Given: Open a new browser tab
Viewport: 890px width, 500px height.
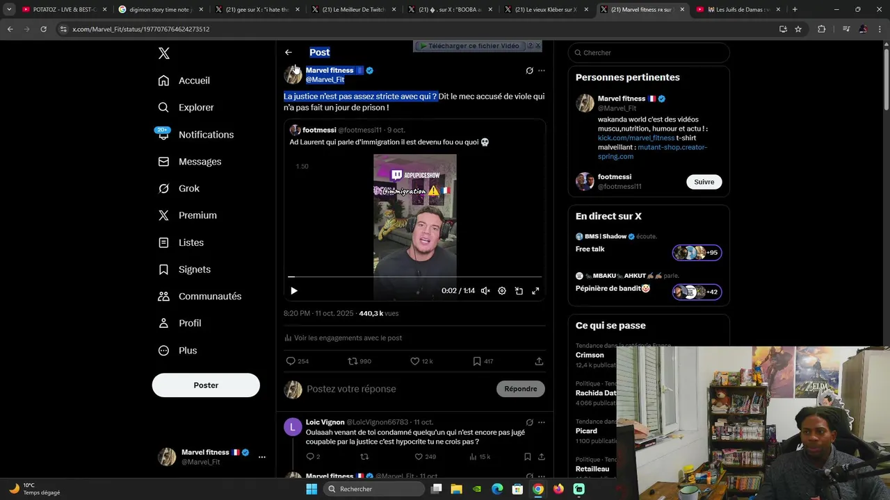Looking at the screenshot, I should point(795,10).
